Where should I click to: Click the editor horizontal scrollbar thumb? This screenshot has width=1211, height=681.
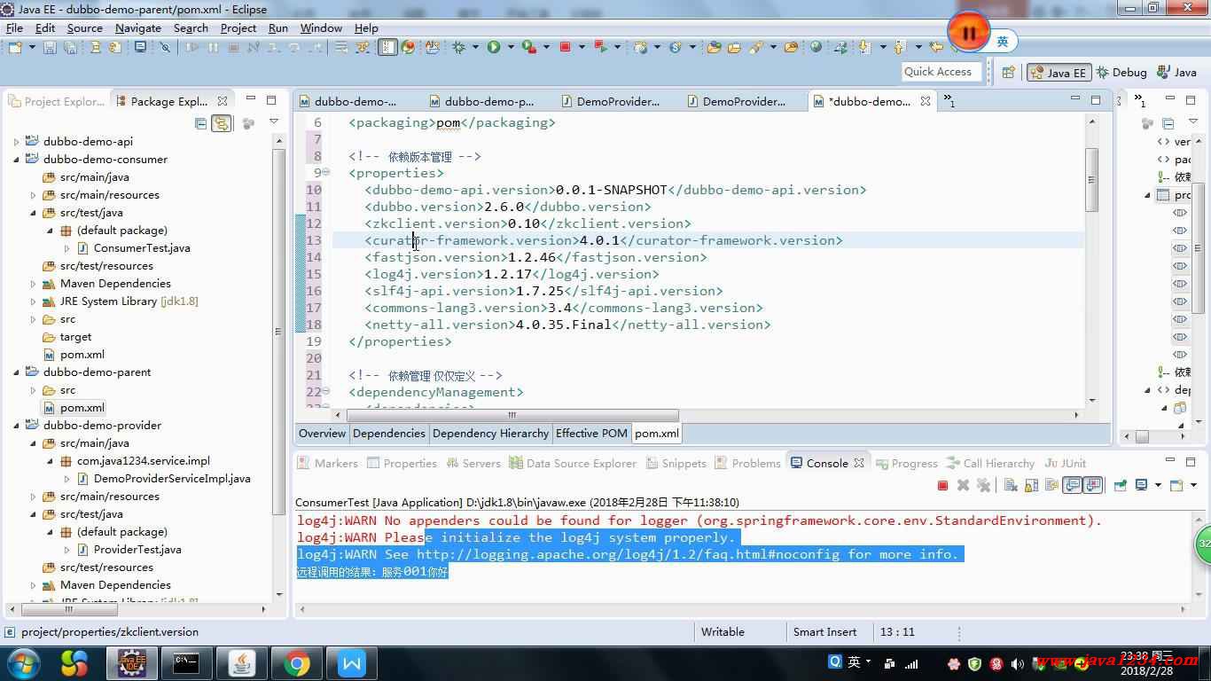point(512,415)
